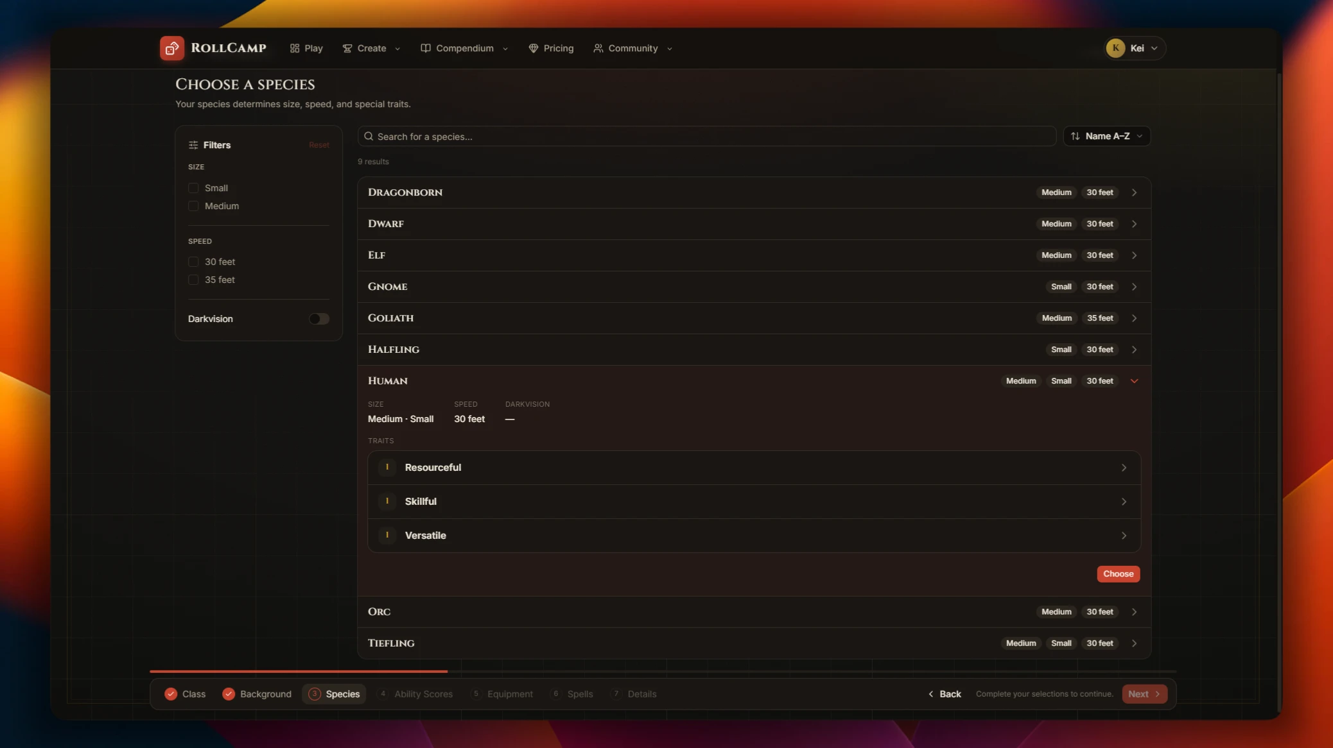Click the K user avatar

[1115, 48]
